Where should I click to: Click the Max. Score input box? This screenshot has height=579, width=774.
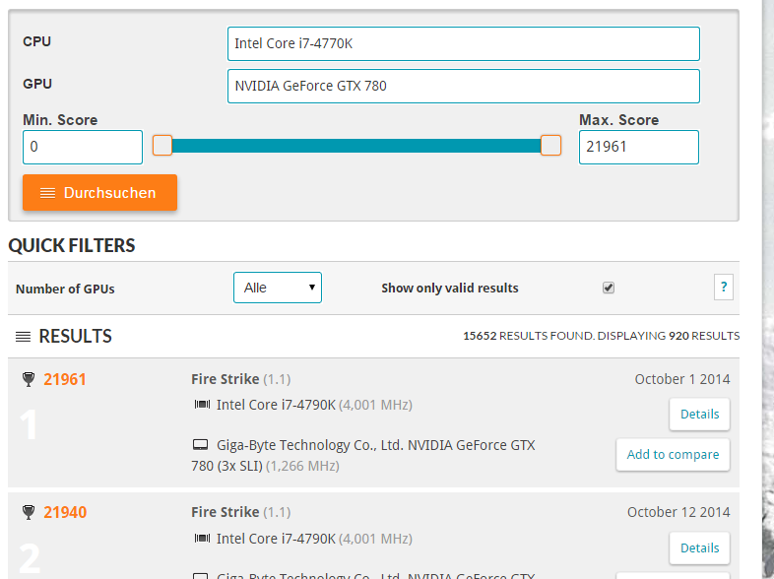tap(639, 147)
